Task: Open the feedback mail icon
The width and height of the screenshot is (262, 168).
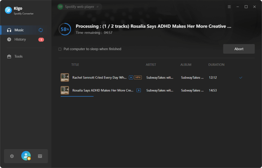Action: pos(40,156)
